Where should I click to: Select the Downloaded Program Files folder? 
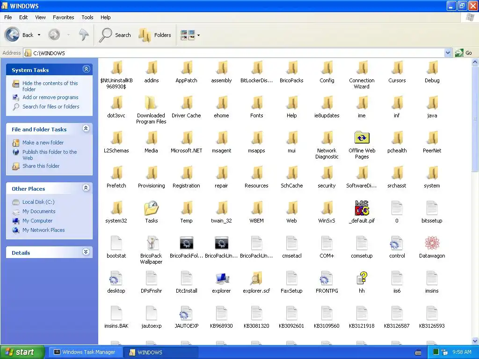coord(151,103)
